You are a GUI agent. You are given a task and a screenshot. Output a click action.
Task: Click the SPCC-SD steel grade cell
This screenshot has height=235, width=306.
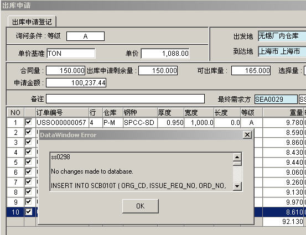pyautogui.click(x=140, y=122)
